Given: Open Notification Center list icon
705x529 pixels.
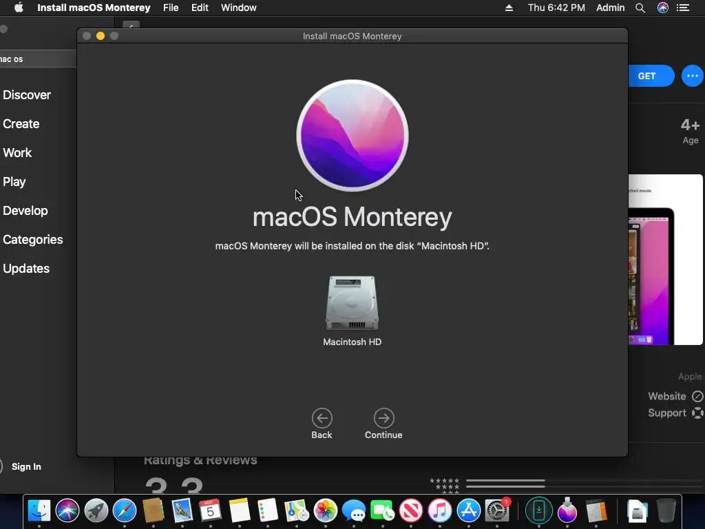Looking at the screenshot, I should [x=683, y=8].
